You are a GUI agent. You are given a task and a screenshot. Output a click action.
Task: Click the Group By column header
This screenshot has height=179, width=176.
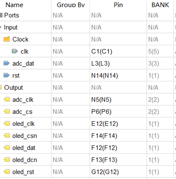point(71,5)
